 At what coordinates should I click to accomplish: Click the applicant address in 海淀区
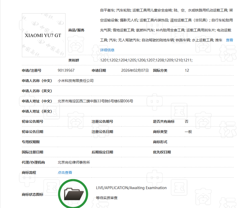click(95, 101)
